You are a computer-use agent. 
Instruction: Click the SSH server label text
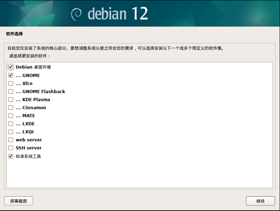[x=29, y=148]
